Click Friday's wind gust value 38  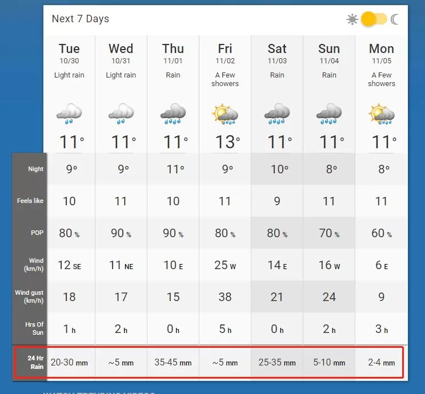tap(225, 297)
